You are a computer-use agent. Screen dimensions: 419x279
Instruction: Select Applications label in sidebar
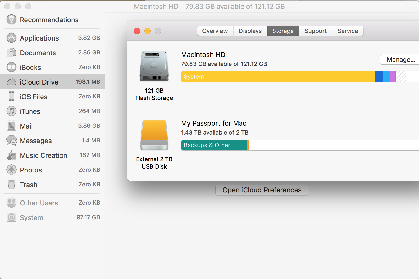39,38
